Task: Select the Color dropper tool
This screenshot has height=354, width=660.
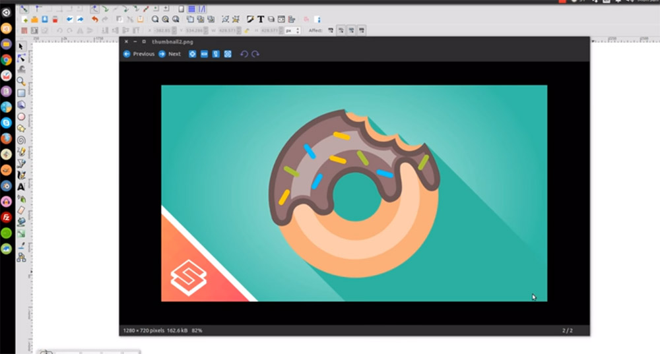Action: point(21,245)
